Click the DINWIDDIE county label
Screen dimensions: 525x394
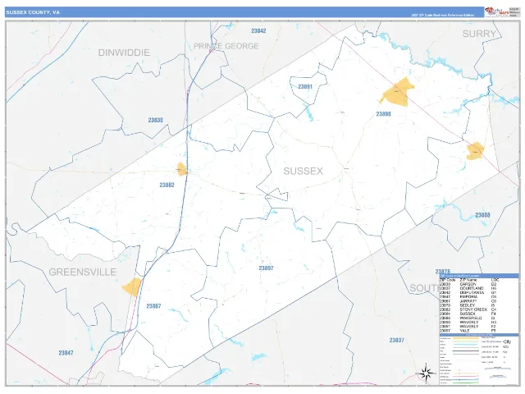tap(124, 53)
